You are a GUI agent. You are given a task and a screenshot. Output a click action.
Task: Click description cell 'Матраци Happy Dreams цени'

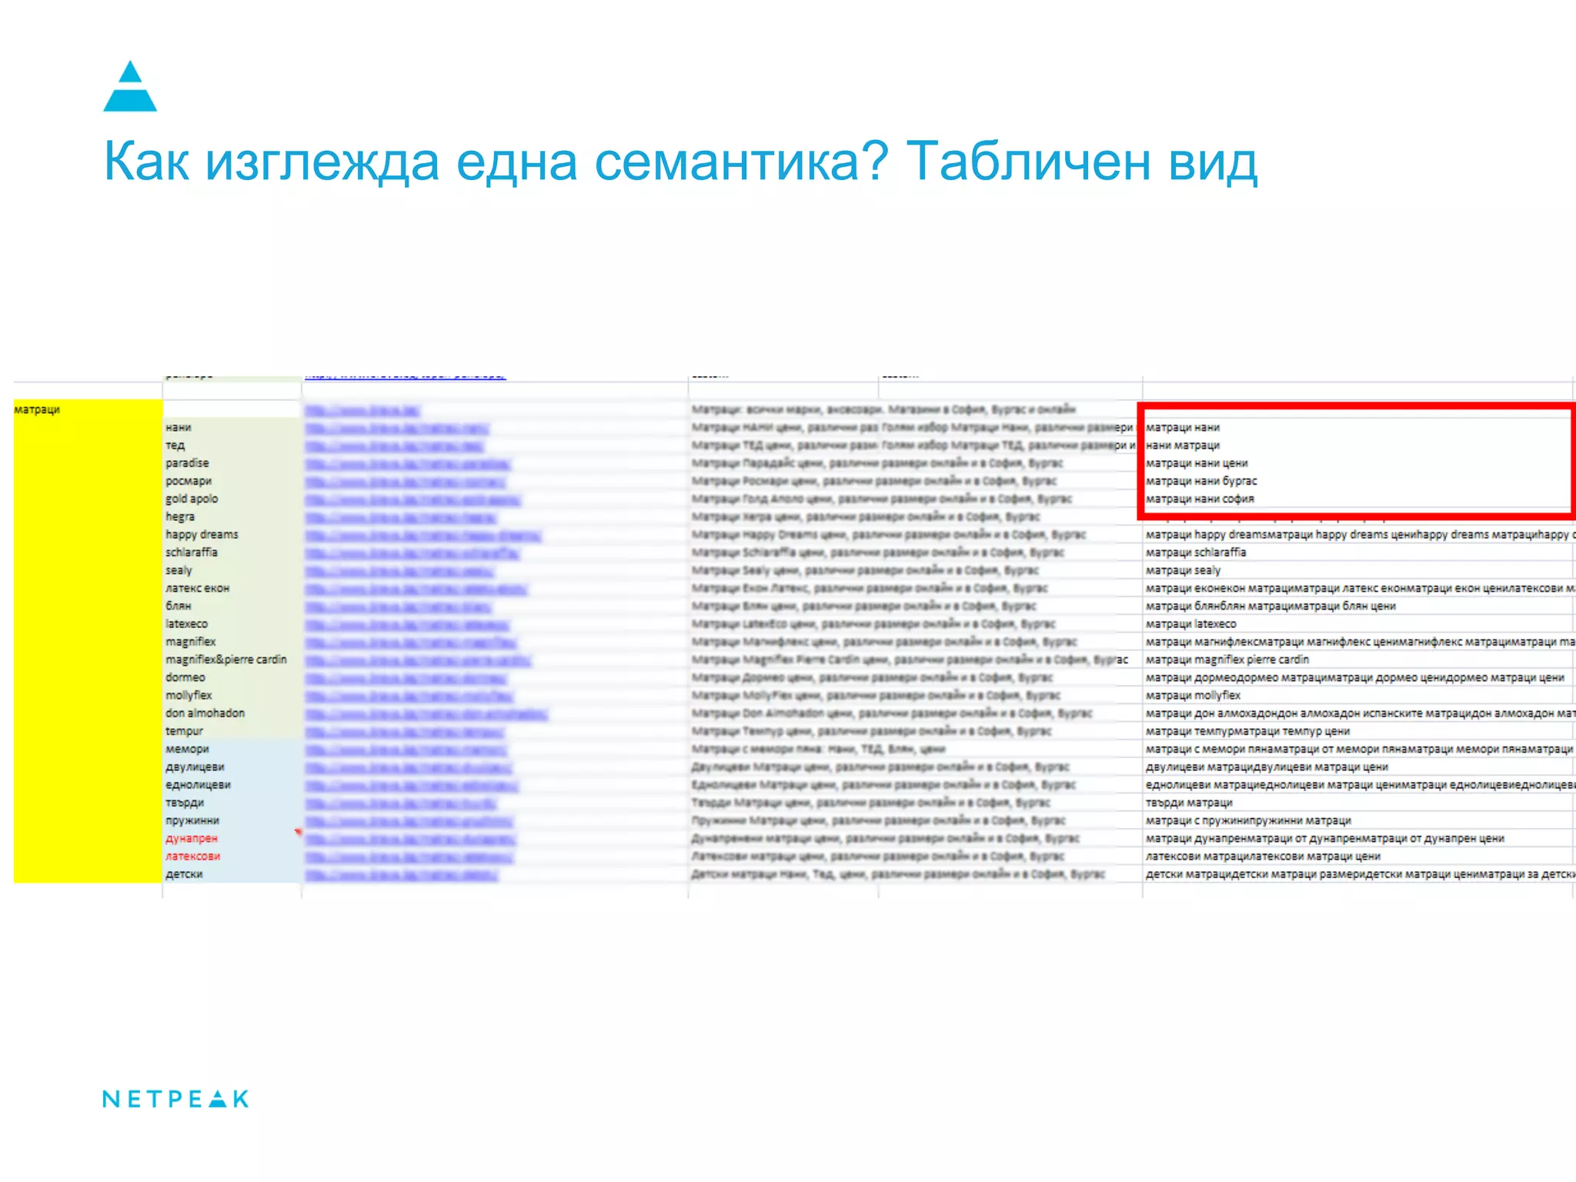(x=889, y=534)
